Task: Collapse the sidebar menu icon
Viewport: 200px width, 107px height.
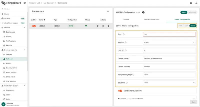Action: tap(25, 3)
